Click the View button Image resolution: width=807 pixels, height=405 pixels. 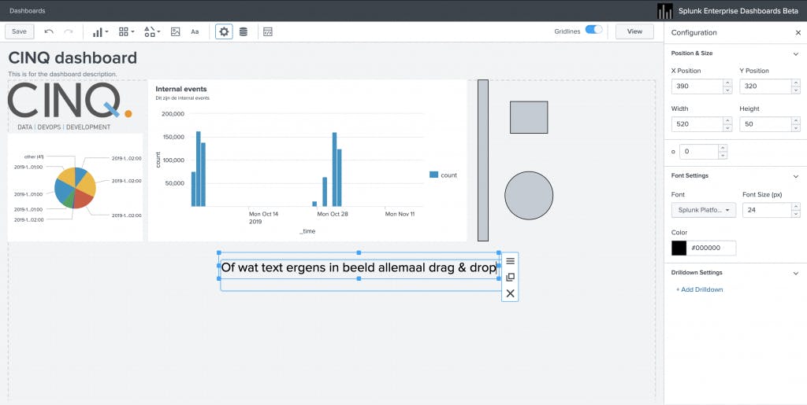tap(634, 31)
